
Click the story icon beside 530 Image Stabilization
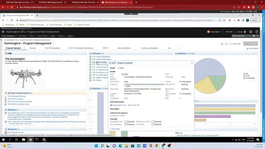click(x=90, y=57)
